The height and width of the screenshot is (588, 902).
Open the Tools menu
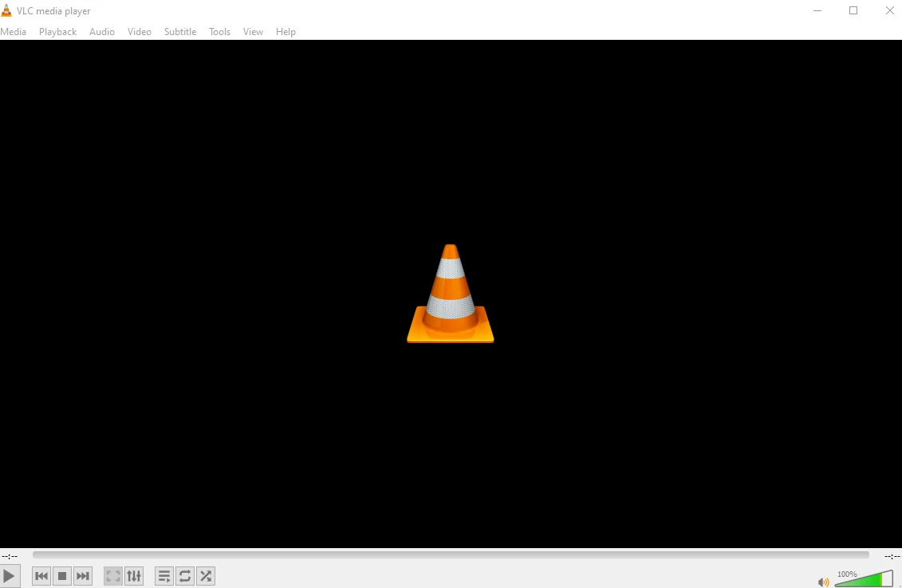click(x=219, y=31)
